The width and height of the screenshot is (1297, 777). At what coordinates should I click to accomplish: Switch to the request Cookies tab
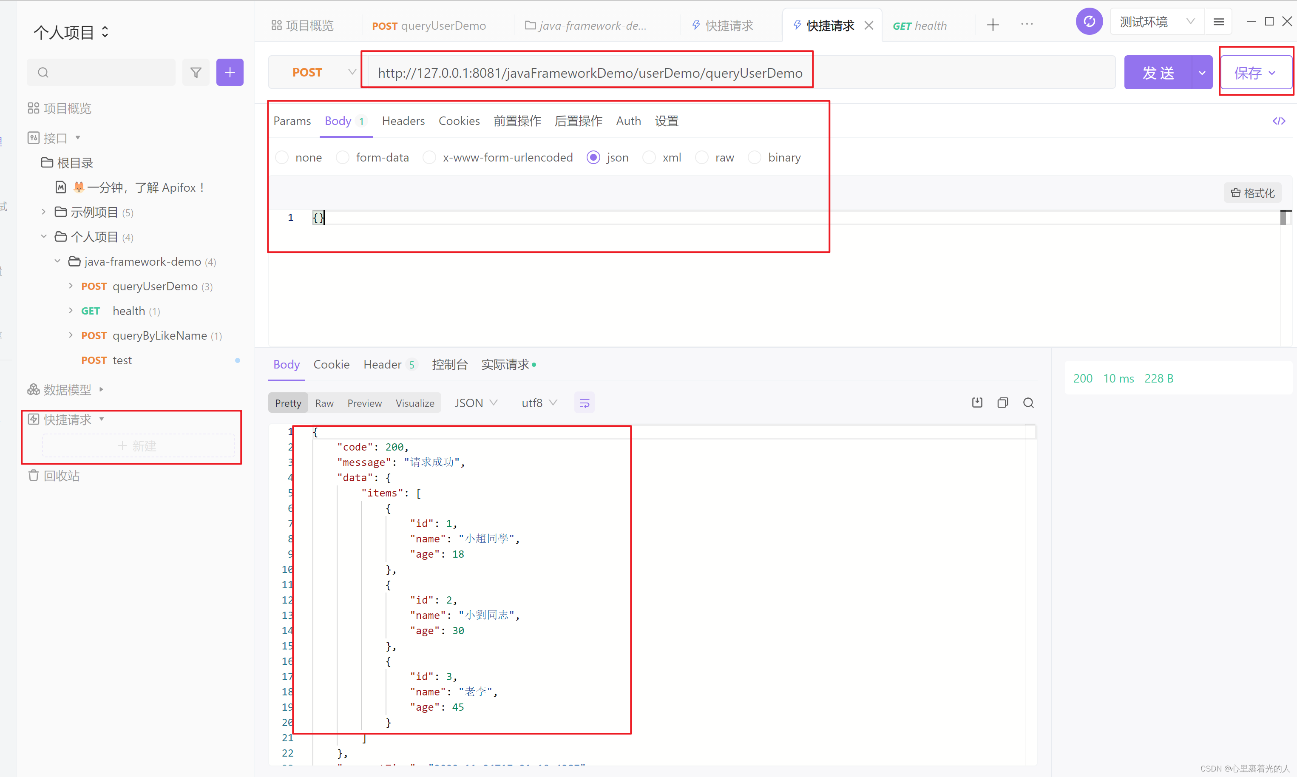tap(459, 121)
